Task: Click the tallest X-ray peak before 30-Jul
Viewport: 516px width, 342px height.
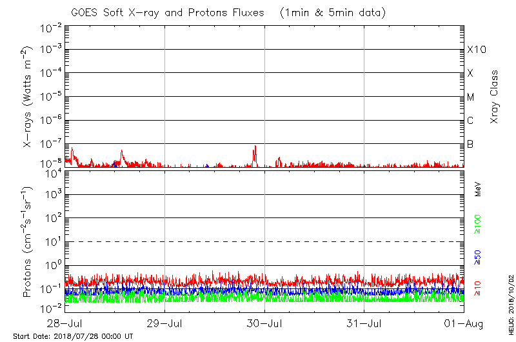Action: [255, 147]
